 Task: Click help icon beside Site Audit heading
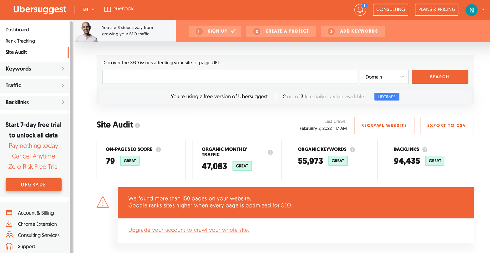tap(138, 125)
